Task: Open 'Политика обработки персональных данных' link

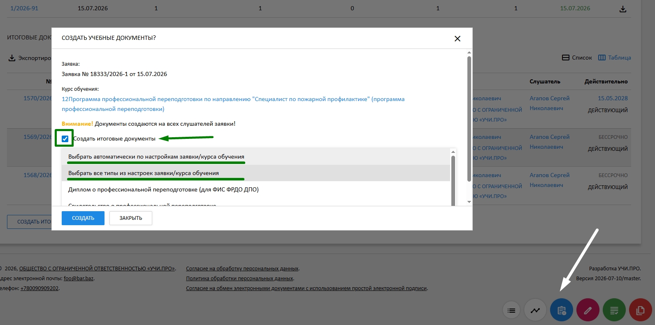Action: pyautogui.click(x=240, y=279)
